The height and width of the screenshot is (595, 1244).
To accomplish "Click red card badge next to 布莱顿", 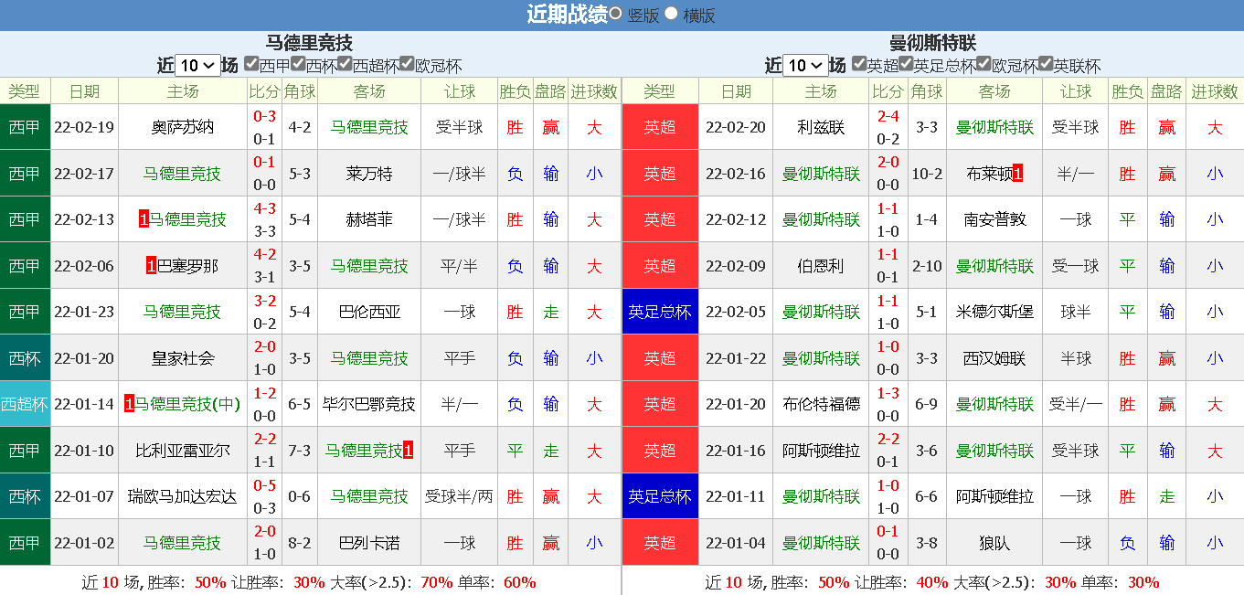I will [x=1017, y=174].
